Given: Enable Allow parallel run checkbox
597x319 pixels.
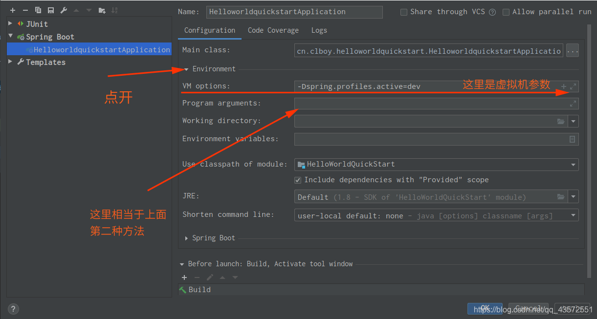Looking at the screenshot, I should [506, 12].
